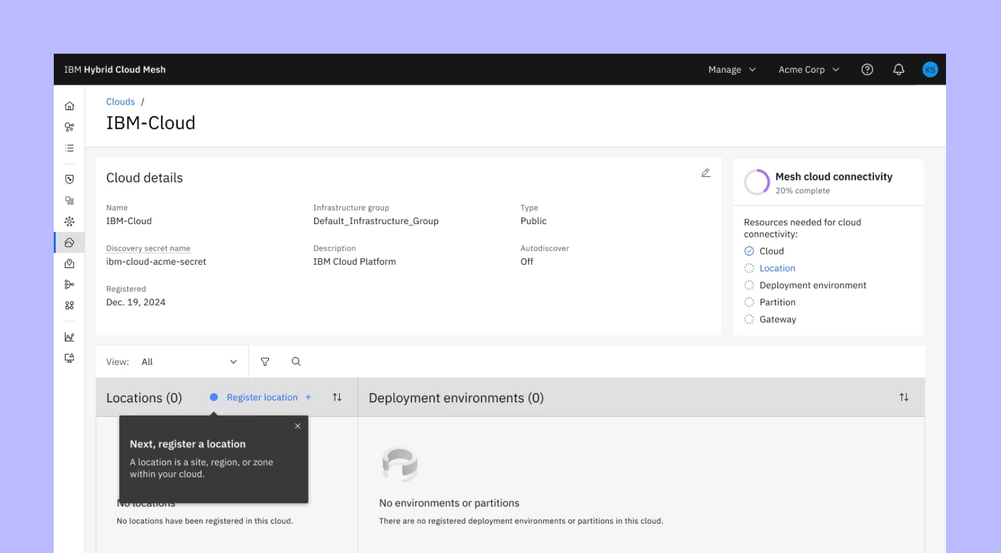The width and height of the screenshot is (1001, 553).
Task: Open the Location link in connectivity checklist
Action: point(777,268)
